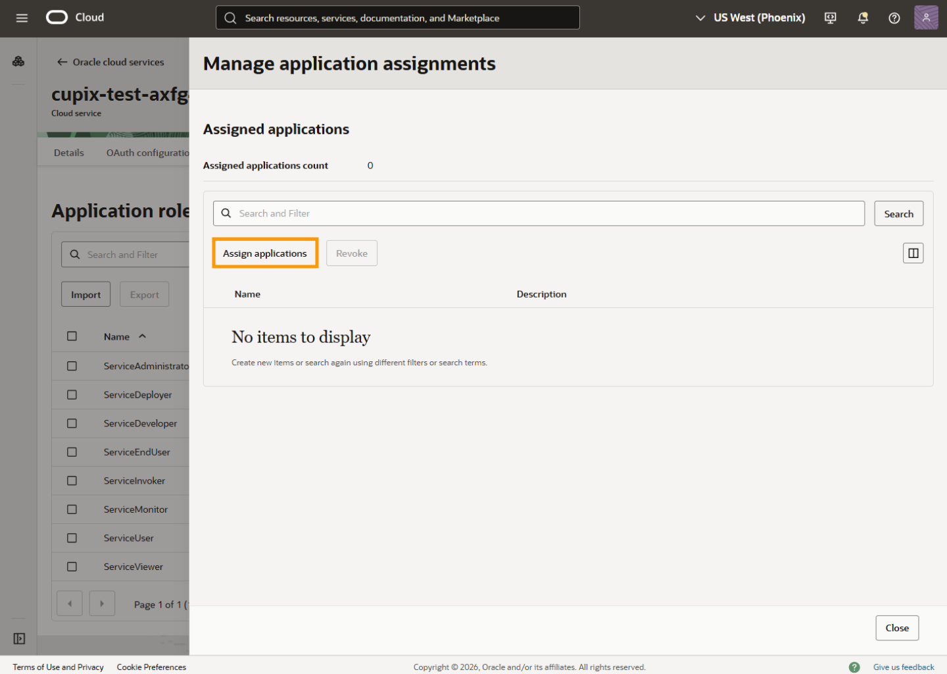Focus the top global search field
This screenshot has width=947, height=674.
[397, 18]
